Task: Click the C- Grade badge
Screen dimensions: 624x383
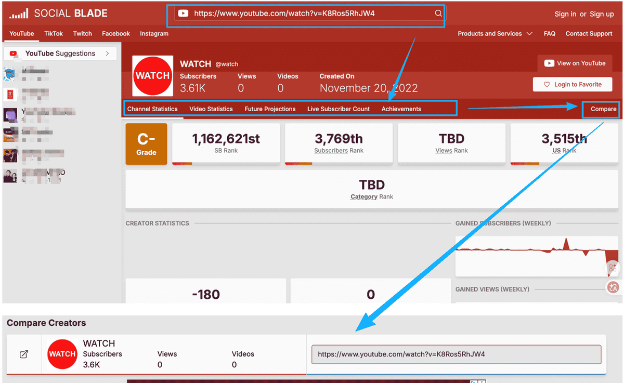Action: tap(146, 144)
